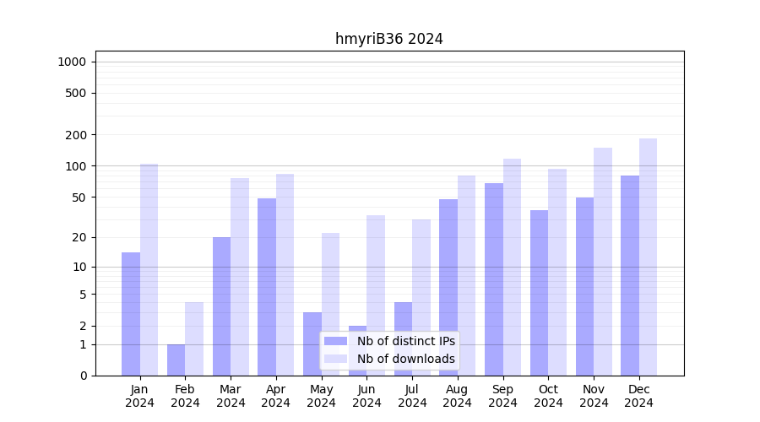This screenshot has height=422, width=760.
Task: Click the 'Jun 2024' x-axis label
Action: pyautogui.click(x=366, y=396)
